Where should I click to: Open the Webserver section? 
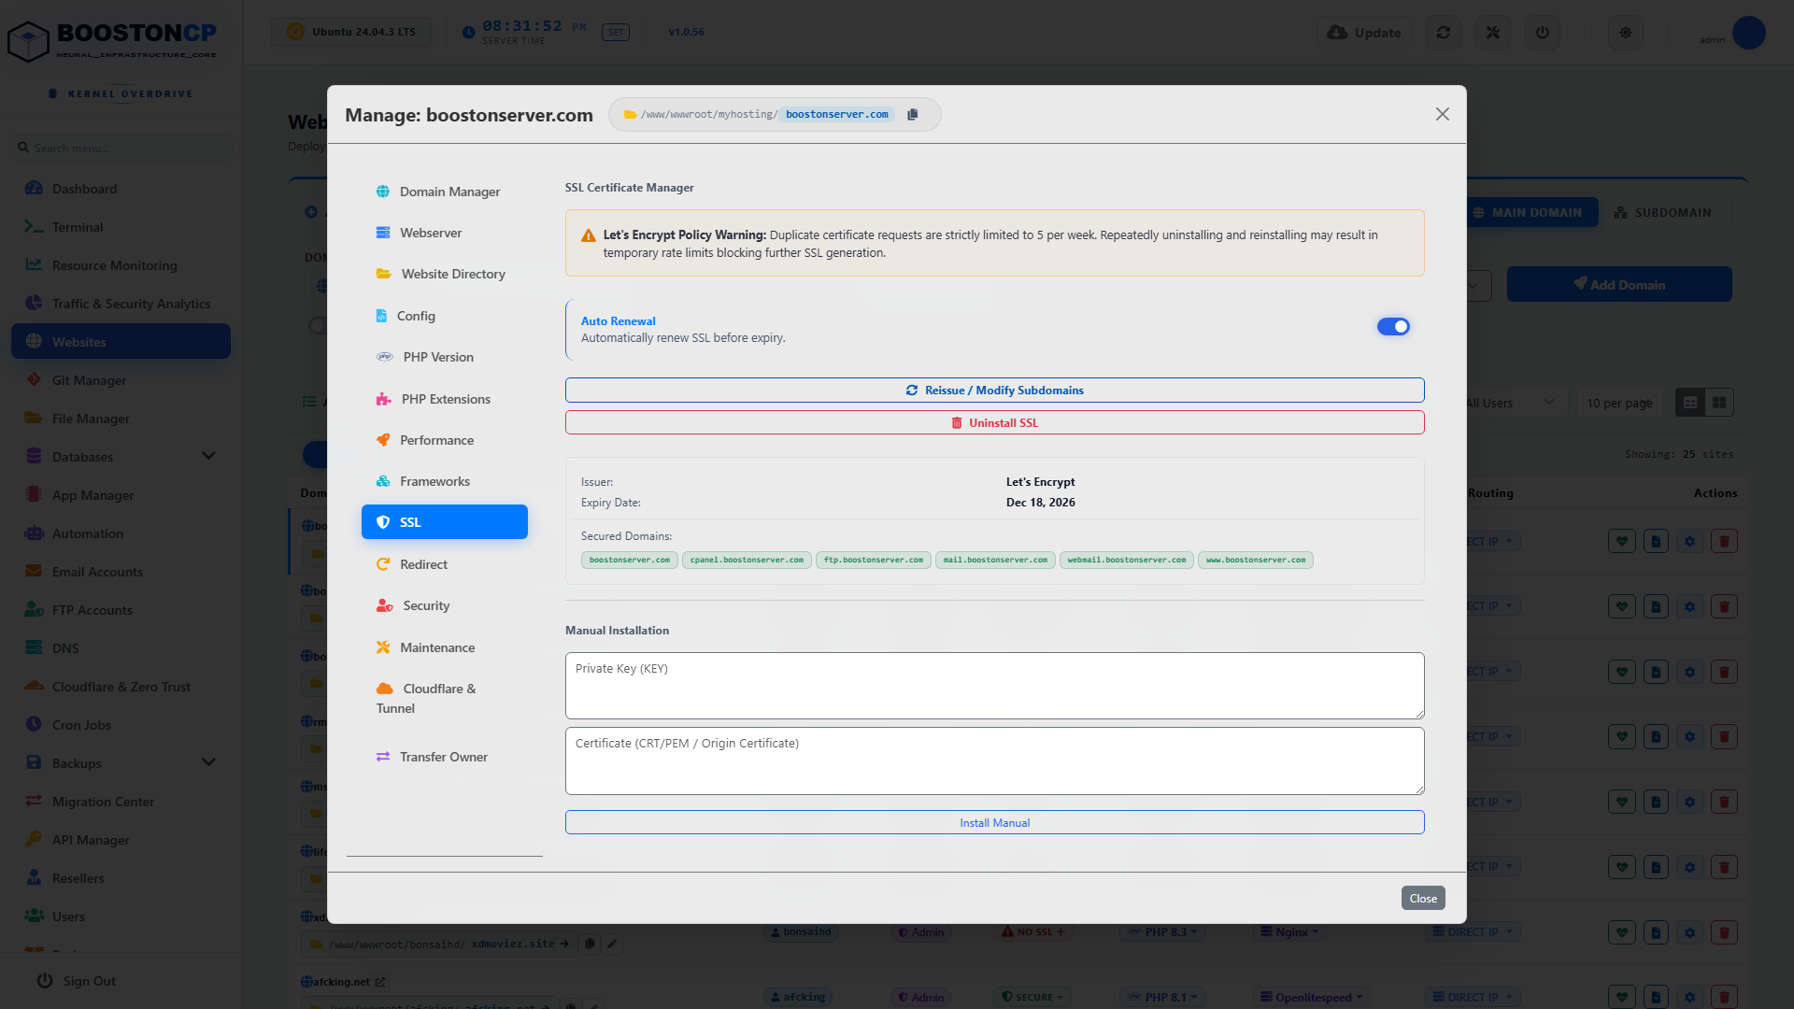point(444,233)
